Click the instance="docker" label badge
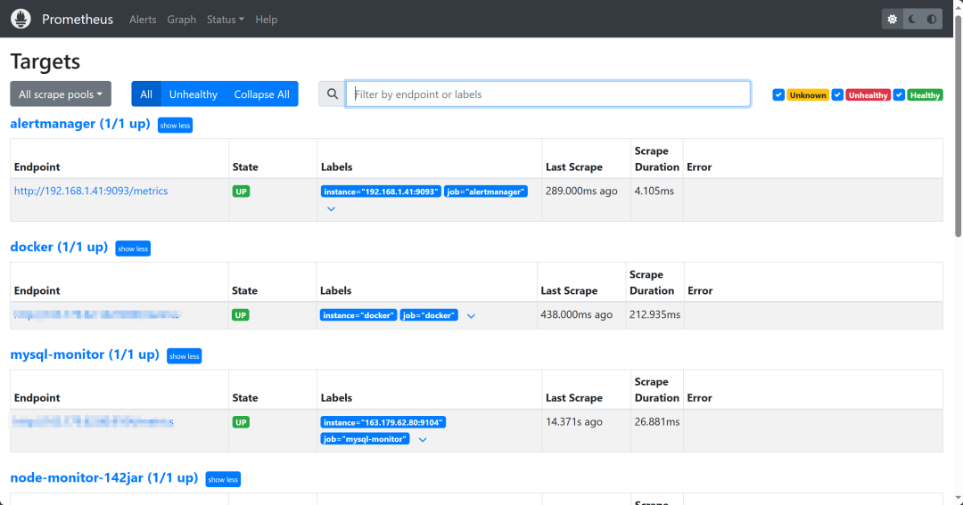The width and height of the screenshot is (963, 505). click(358, 315)
